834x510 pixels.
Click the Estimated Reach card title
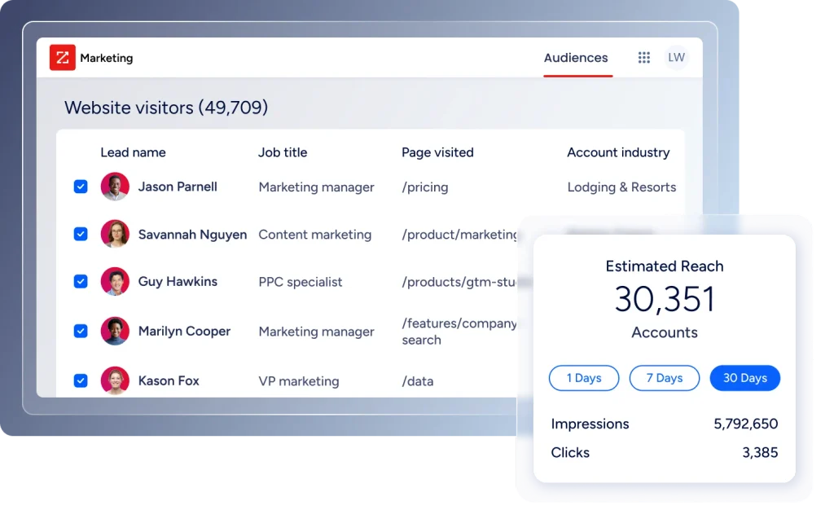click(665, 266)
